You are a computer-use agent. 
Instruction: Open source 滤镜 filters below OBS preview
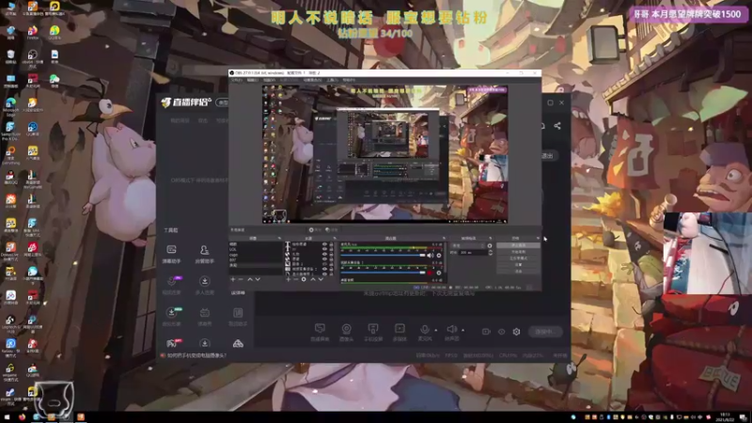point(332,229)
